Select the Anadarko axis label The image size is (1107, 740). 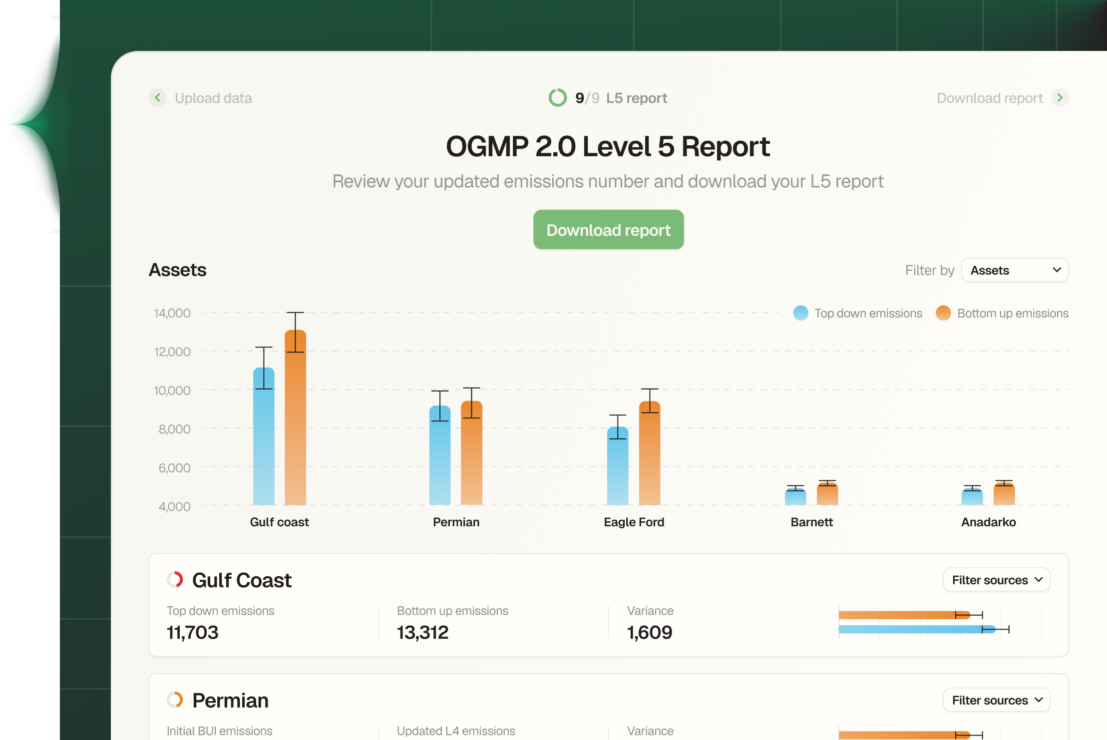(988, 522)
